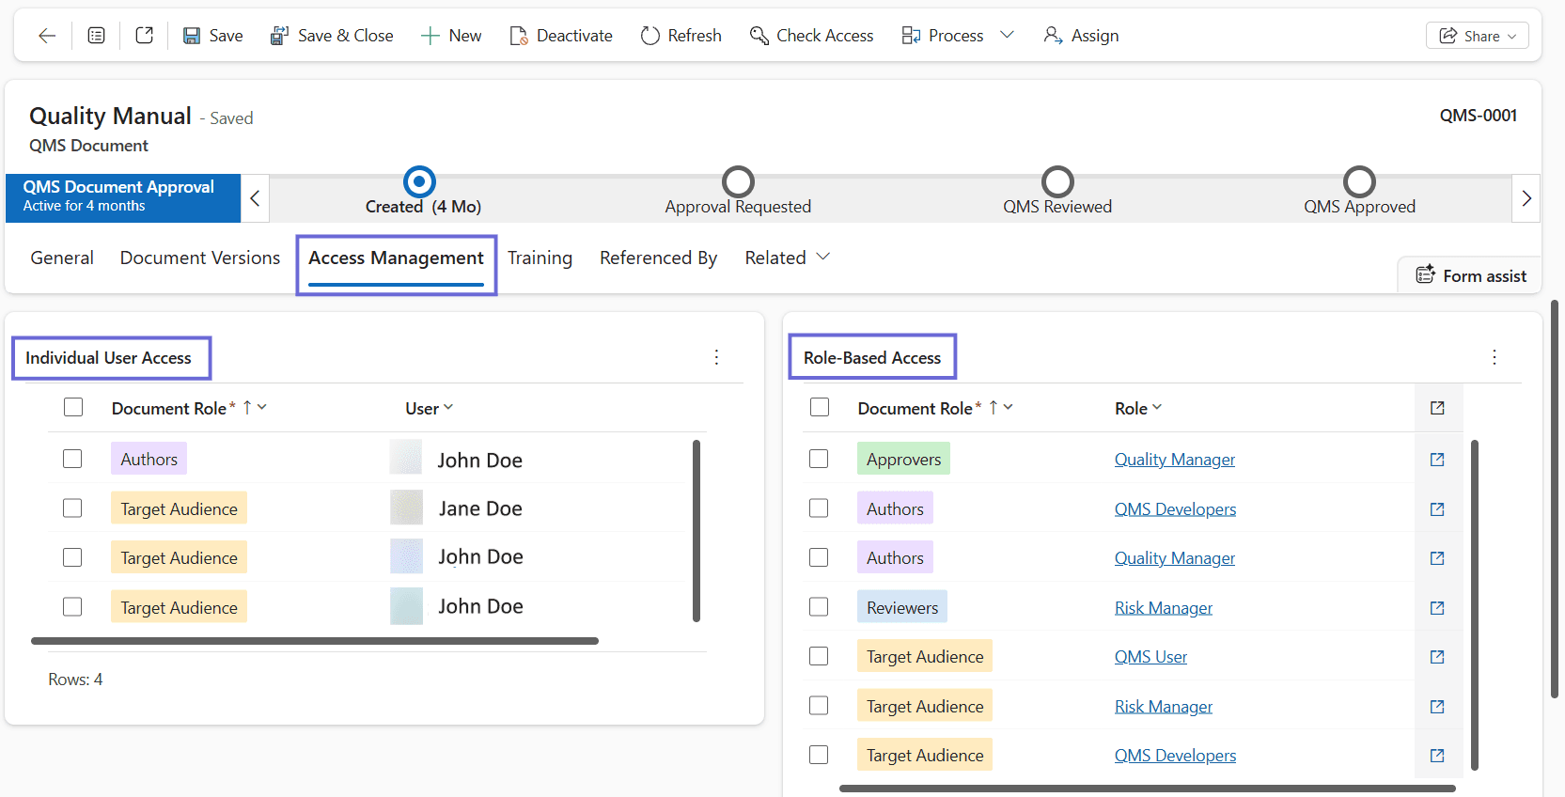
Task: Click the page vertical scrollbar
Action: 1555,499
